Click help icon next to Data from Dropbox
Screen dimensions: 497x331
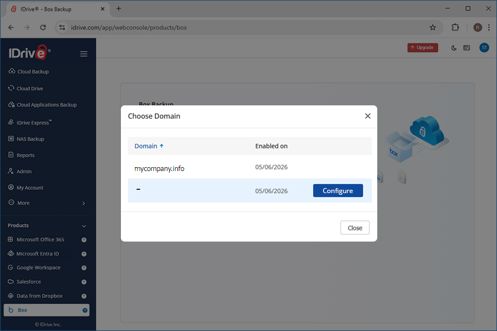pos(84,296)
